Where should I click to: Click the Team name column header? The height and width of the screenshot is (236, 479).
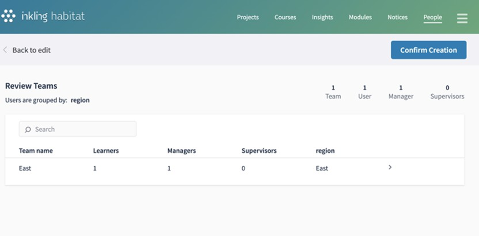click(x=35, y=151)
